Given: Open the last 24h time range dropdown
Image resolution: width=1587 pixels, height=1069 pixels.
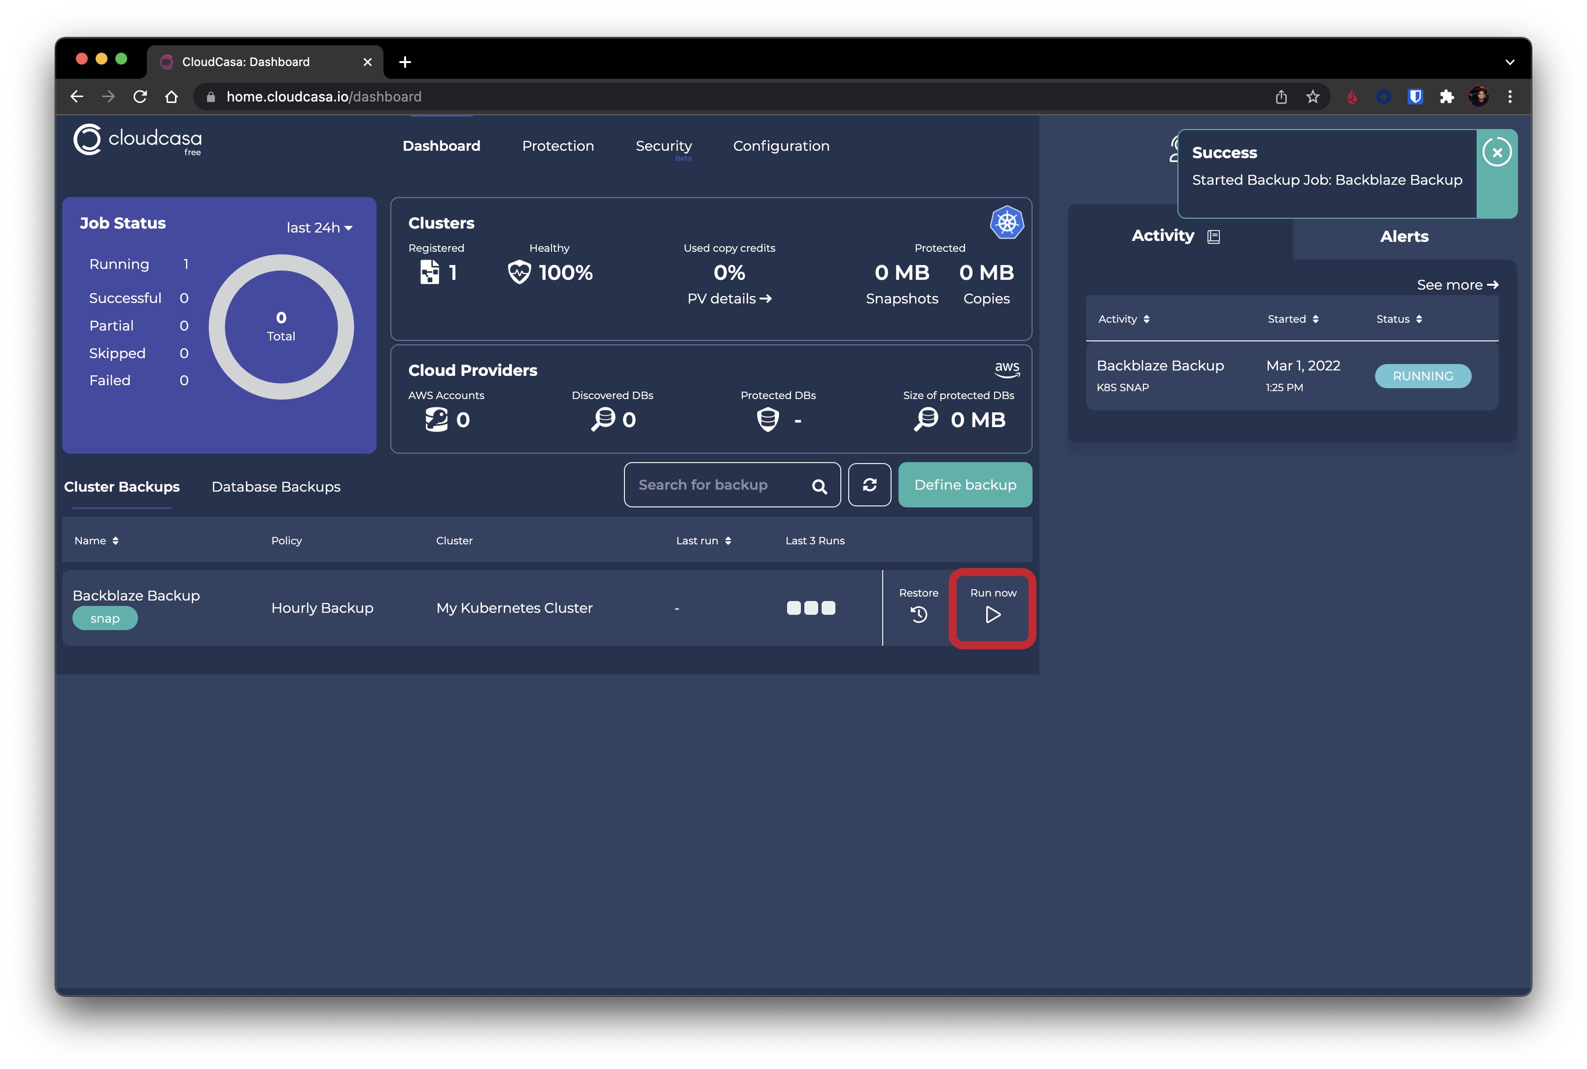Looking at the screenshot, I should [319, 228].
